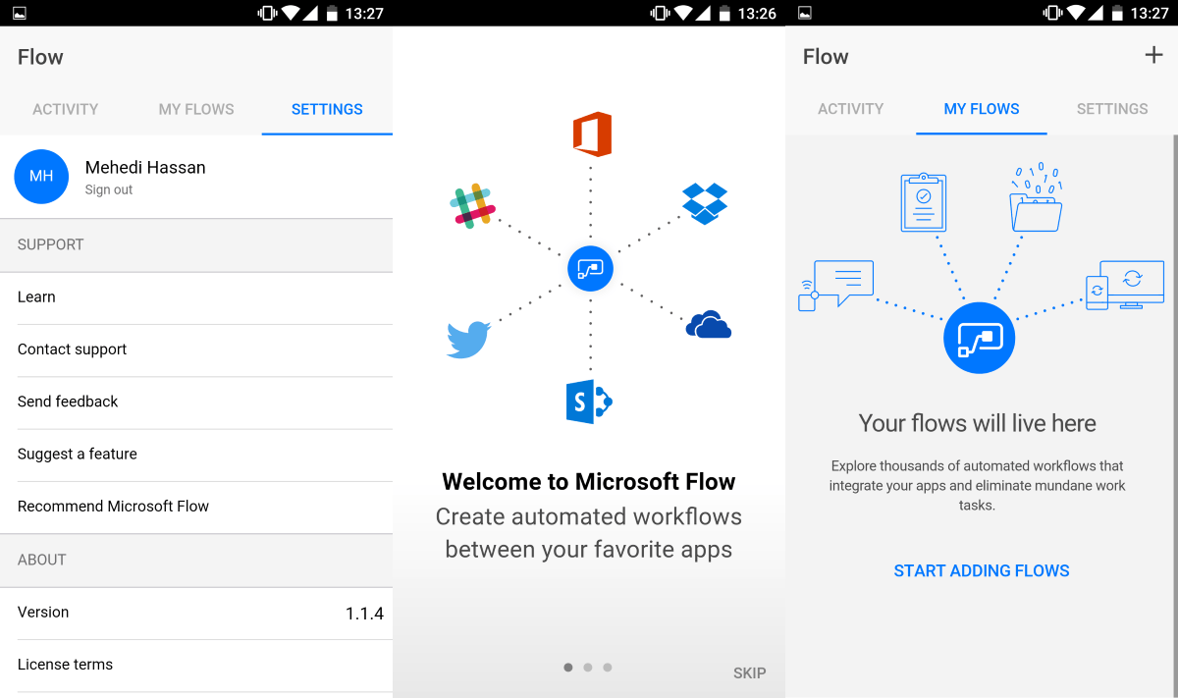
Task: Tap Send feedback
Action: [67, 402]
